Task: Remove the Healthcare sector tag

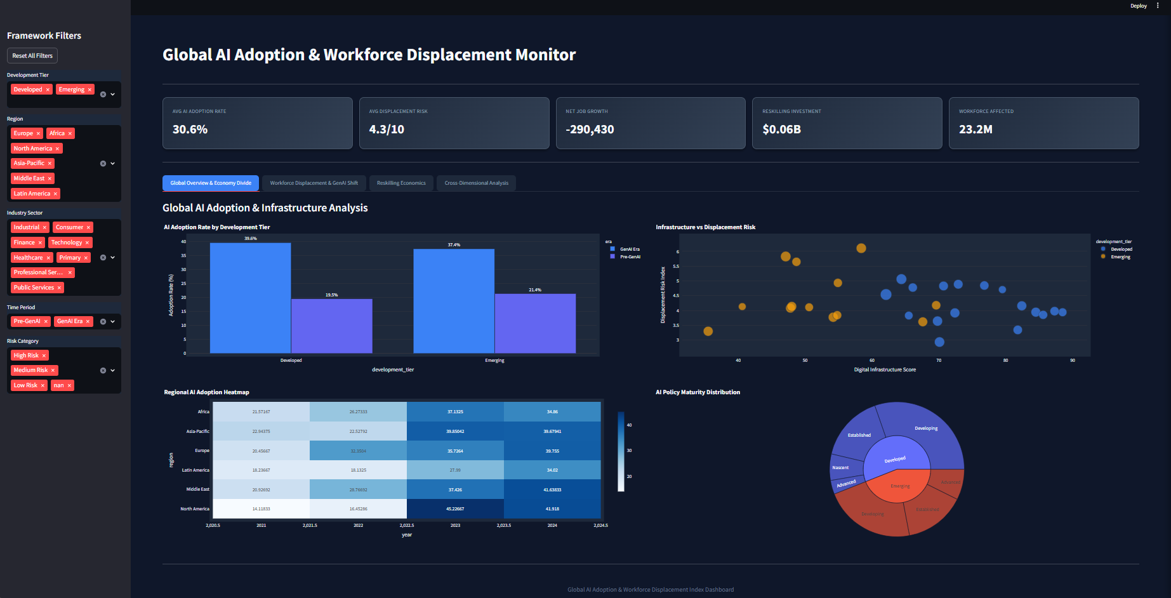Action: (48, 258)
